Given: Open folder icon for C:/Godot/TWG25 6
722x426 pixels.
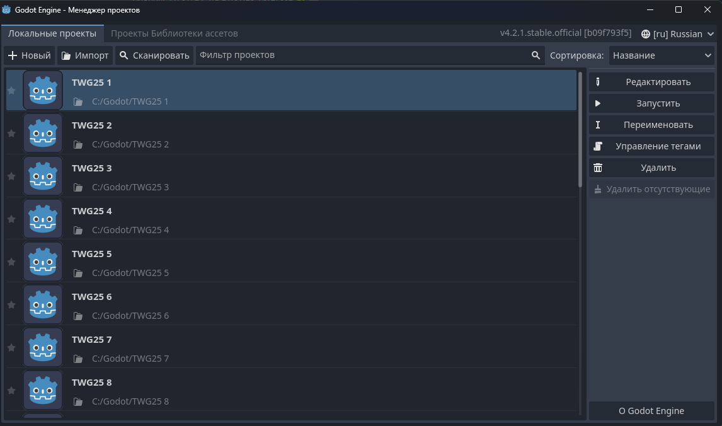Looking at the screenshot, I should point(78,316).
